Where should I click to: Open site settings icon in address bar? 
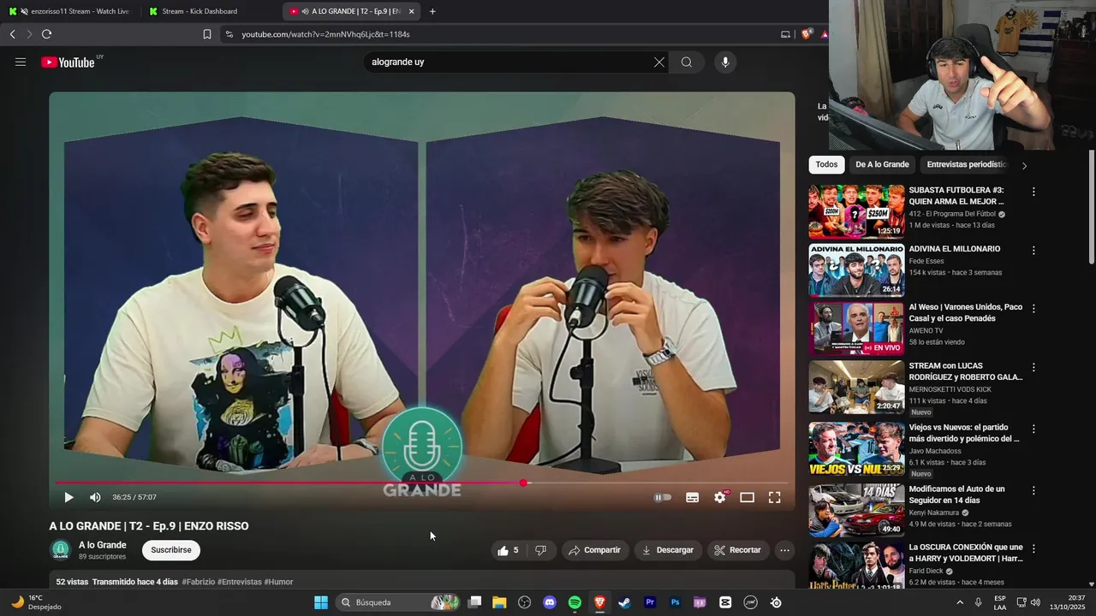pyautogui.click(x=228, y=34)
